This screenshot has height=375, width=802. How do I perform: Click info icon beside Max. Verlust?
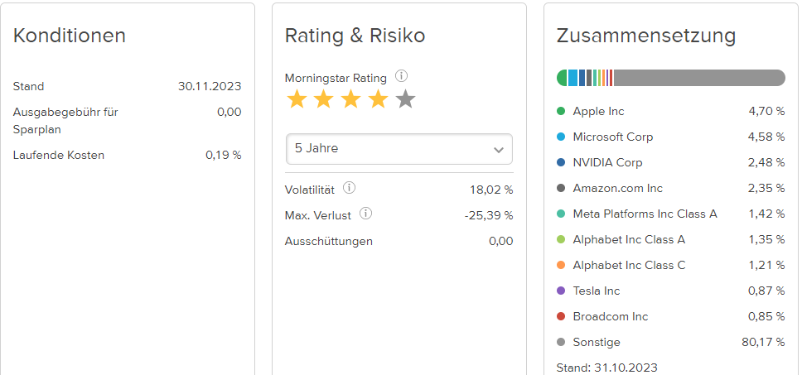click(x=365, y=214)
